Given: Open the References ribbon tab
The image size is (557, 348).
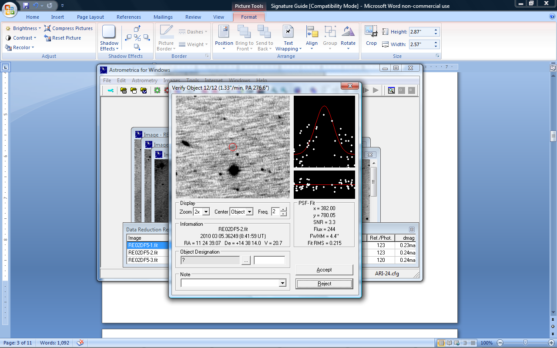Looking at the screenshot, I should (129, 17).
